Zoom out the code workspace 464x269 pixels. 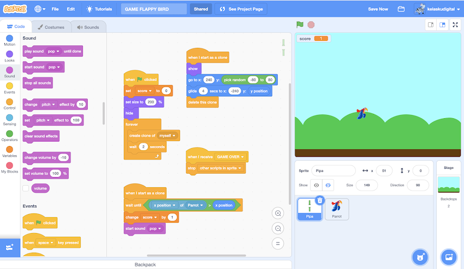278,228
